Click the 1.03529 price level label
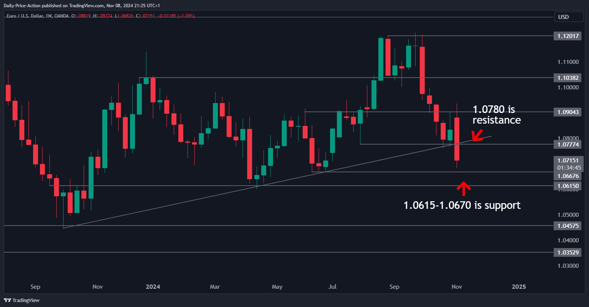This screenshot has height=307, width=589. click(568, 252)
